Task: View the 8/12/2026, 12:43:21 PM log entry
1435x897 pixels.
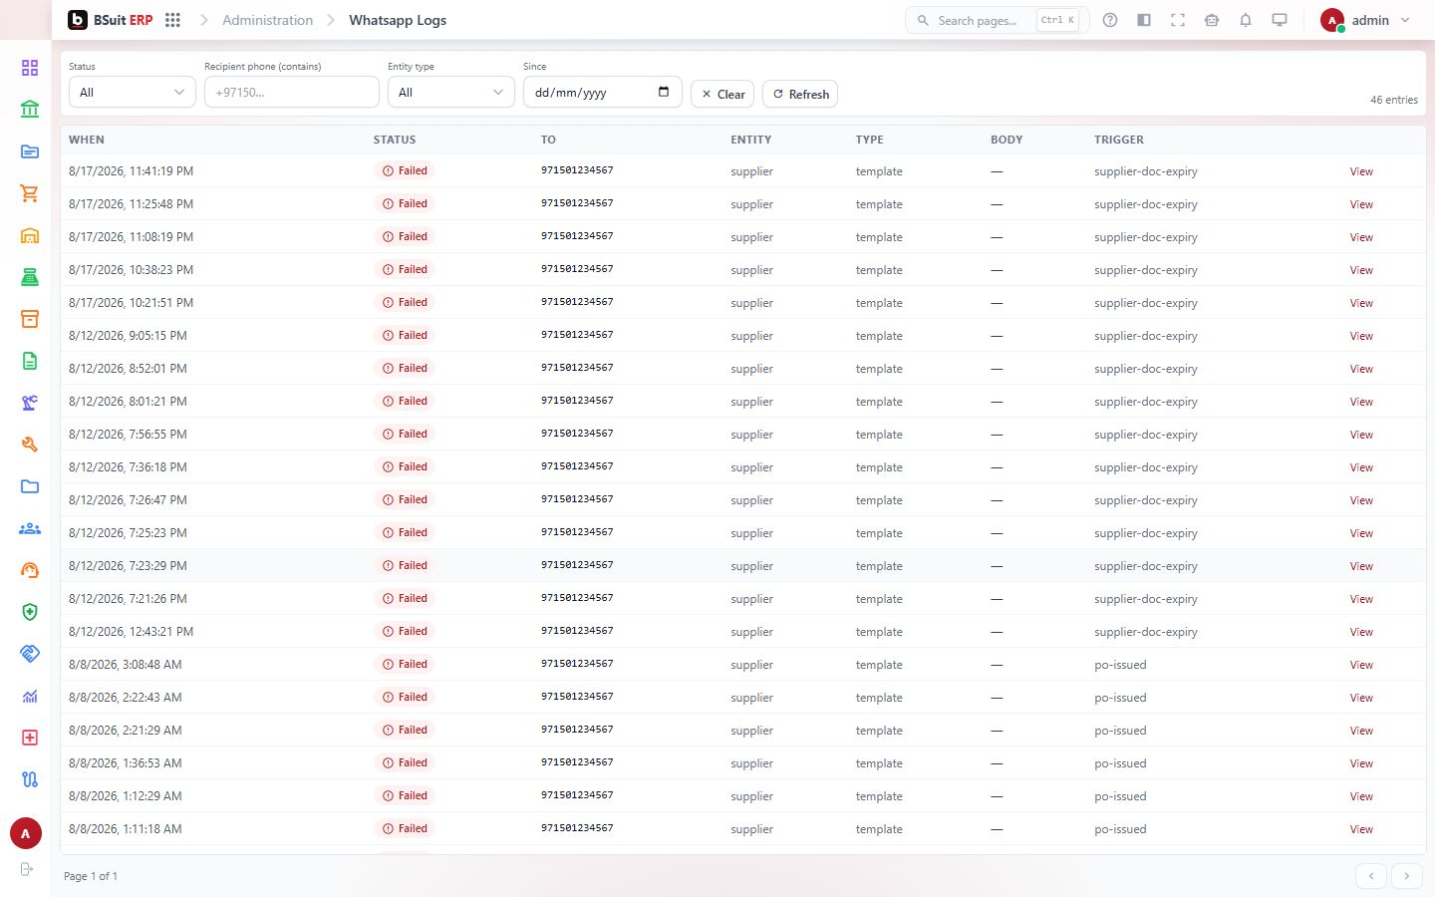Action: tap(1361, 632)
